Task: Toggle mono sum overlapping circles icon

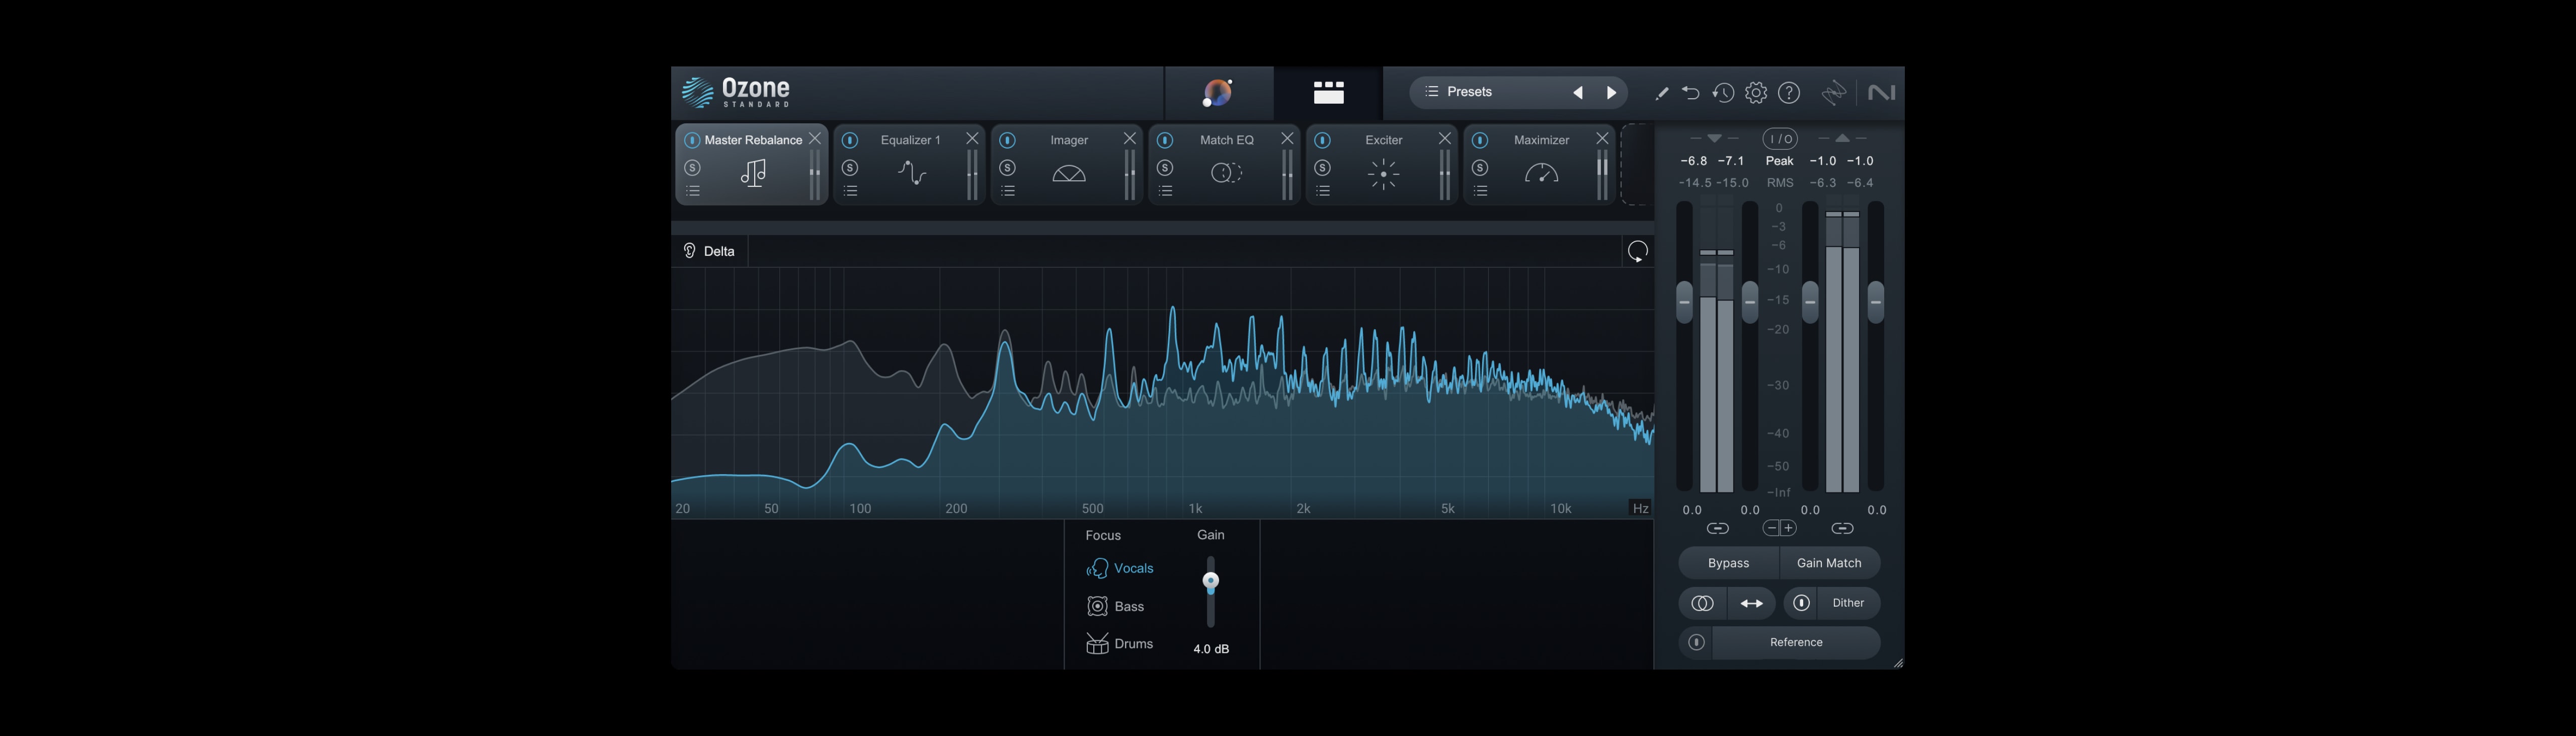Action: [1702, 603]
